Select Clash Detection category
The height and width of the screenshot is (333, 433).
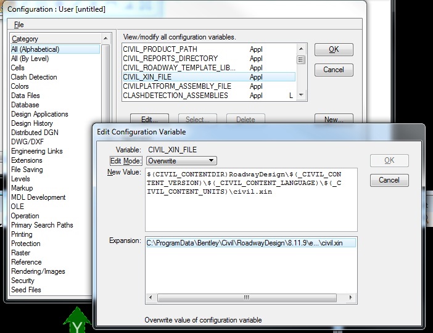[x=34, y=77]
